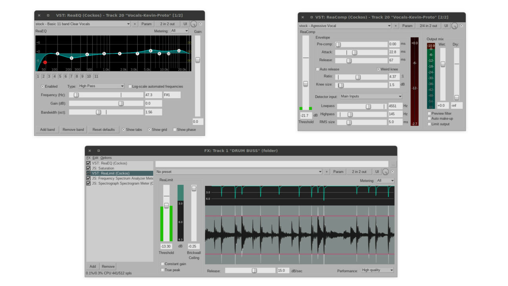Click the wet/dry knob icon in ReaEQ header
Image resolution: width=508 pixels, height=286 pixels.
pos(194,24)
